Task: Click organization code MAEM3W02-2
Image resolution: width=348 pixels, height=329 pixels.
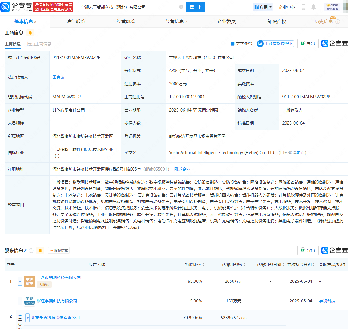Action: point(66,97)
